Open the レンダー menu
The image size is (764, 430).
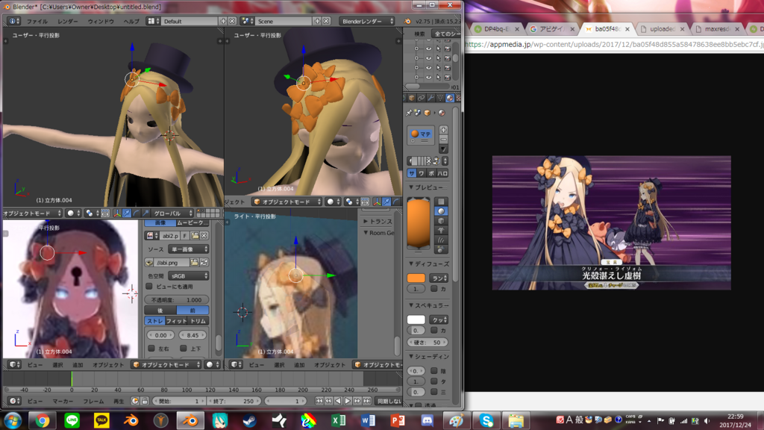(x=67, y=22)
